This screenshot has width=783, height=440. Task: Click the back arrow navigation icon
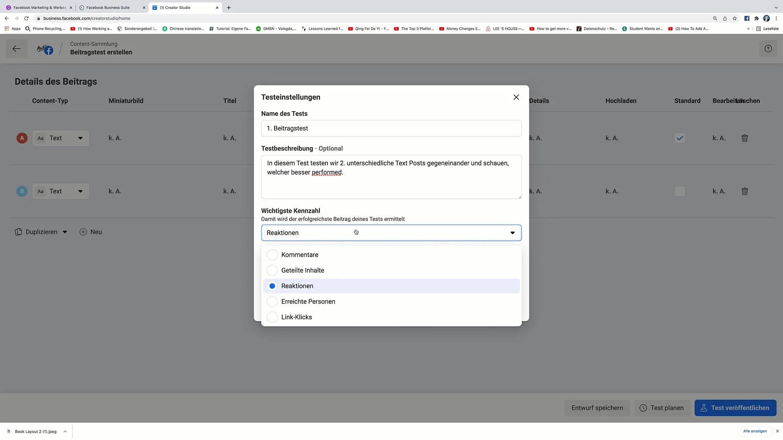click(x=15, y=48)
